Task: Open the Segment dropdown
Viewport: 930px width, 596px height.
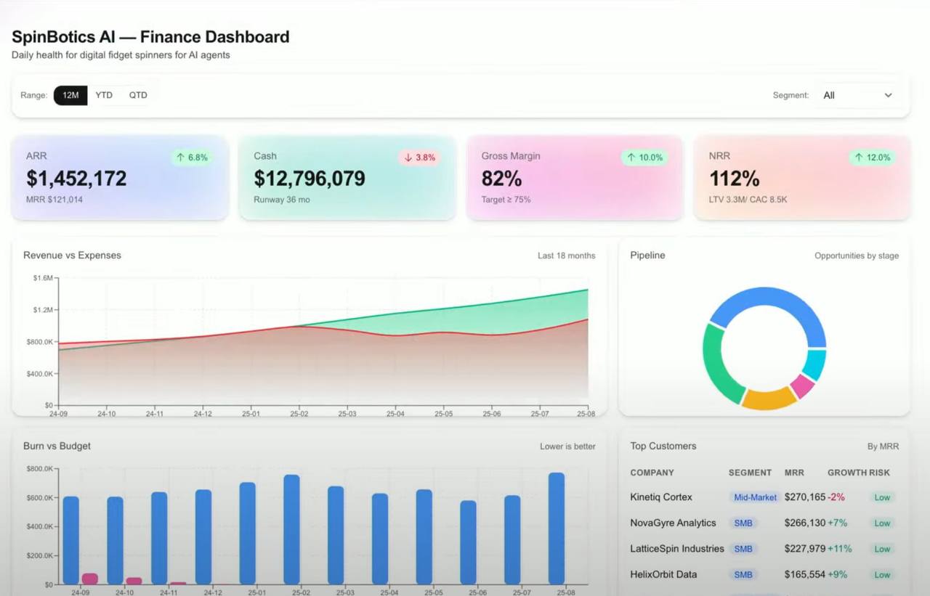Action: (x=857, y=95)
